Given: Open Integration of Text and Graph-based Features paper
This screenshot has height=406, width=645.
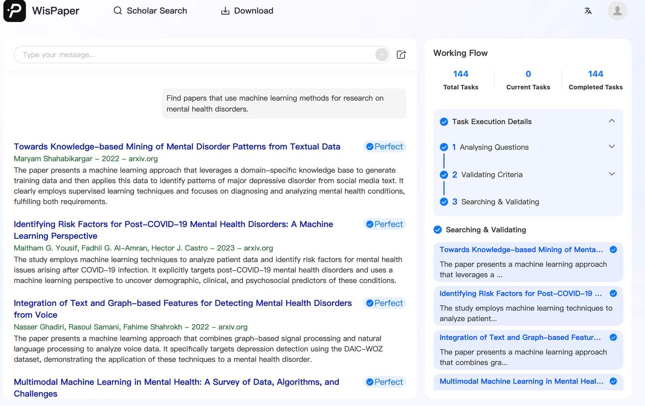Looking at the screenshot, I should (x=183, y=309).
